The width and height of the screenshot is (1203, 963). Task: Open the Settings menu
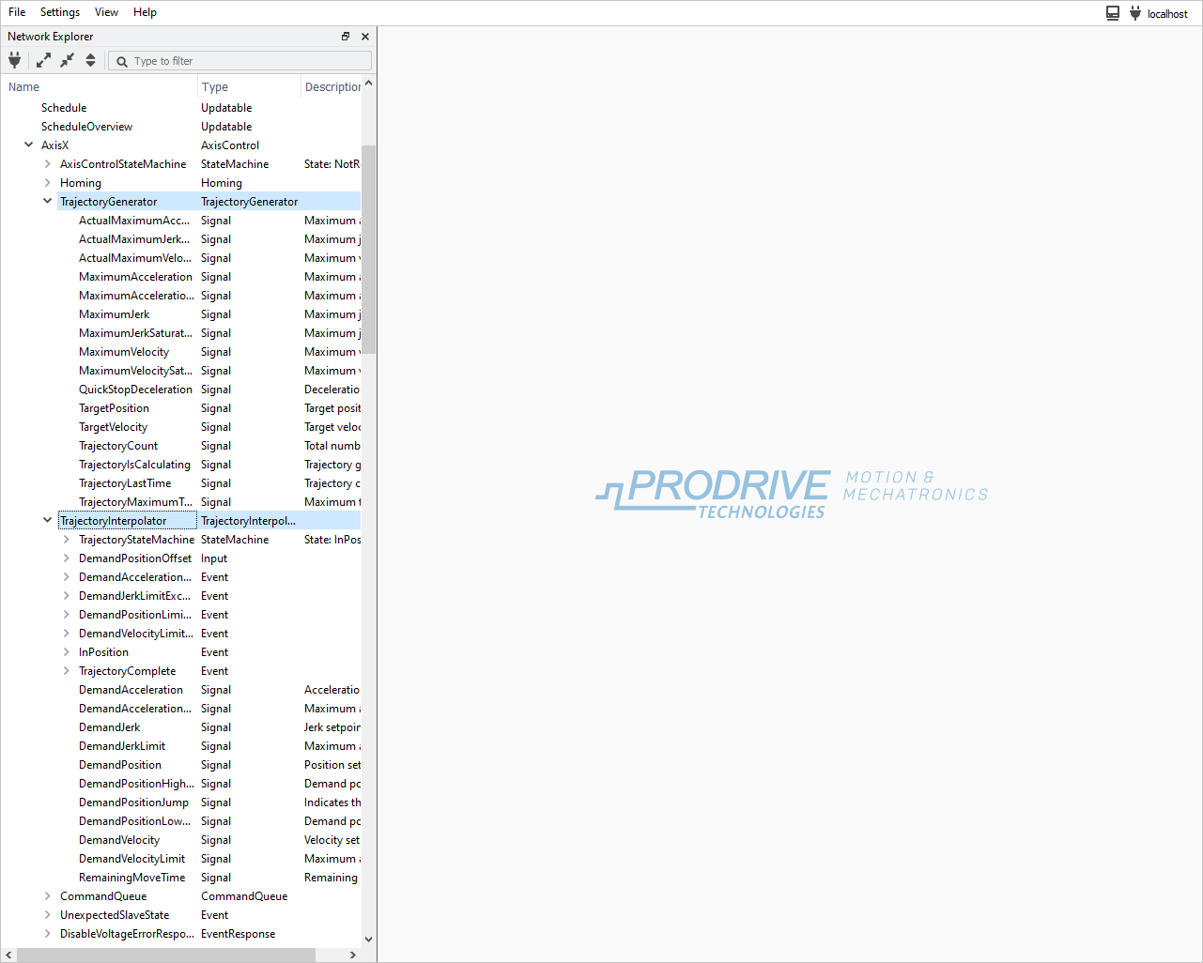(60, 12)
